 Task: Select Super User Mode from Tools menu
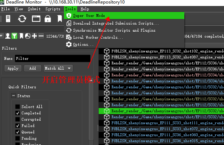click(x=89, y=16)
